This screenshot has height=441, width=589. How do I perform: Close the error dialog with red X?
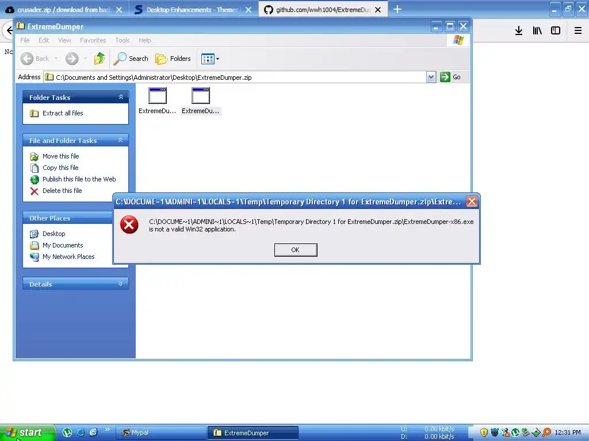click(472, 202)
